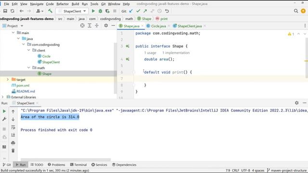Open Git history clock icon
This screenshot has height=173, width=308.
[x=159, y=11]
